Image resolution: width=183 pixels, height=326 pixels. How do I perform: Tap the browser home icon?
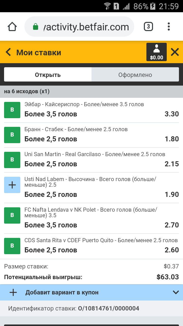point(12,26)
